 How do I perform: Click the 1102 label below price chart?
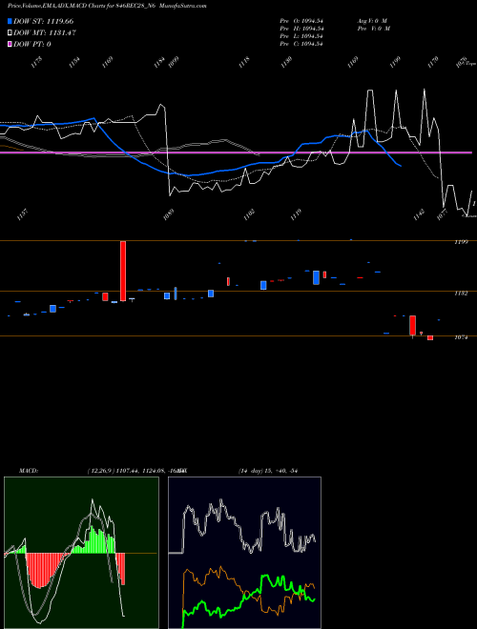pos(249,215)
